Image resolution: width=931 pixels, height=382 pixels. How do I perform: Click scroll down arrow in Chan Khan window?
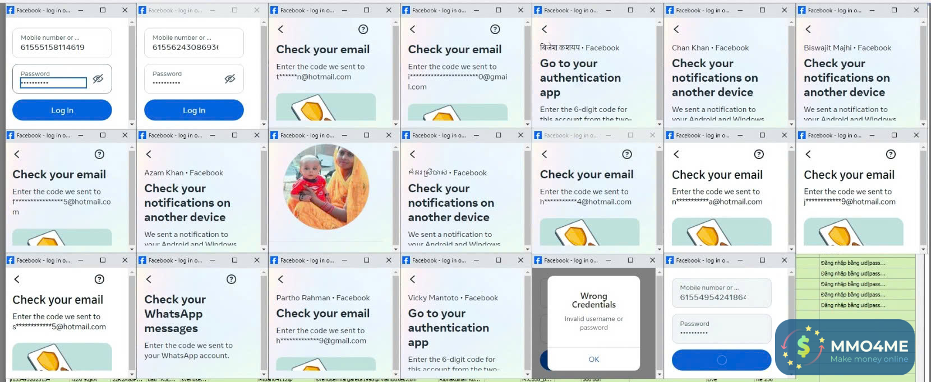[x=791, y=124]
